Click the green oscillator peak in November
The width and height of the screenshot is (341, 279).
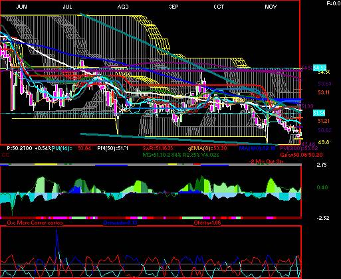click(271, 185)
